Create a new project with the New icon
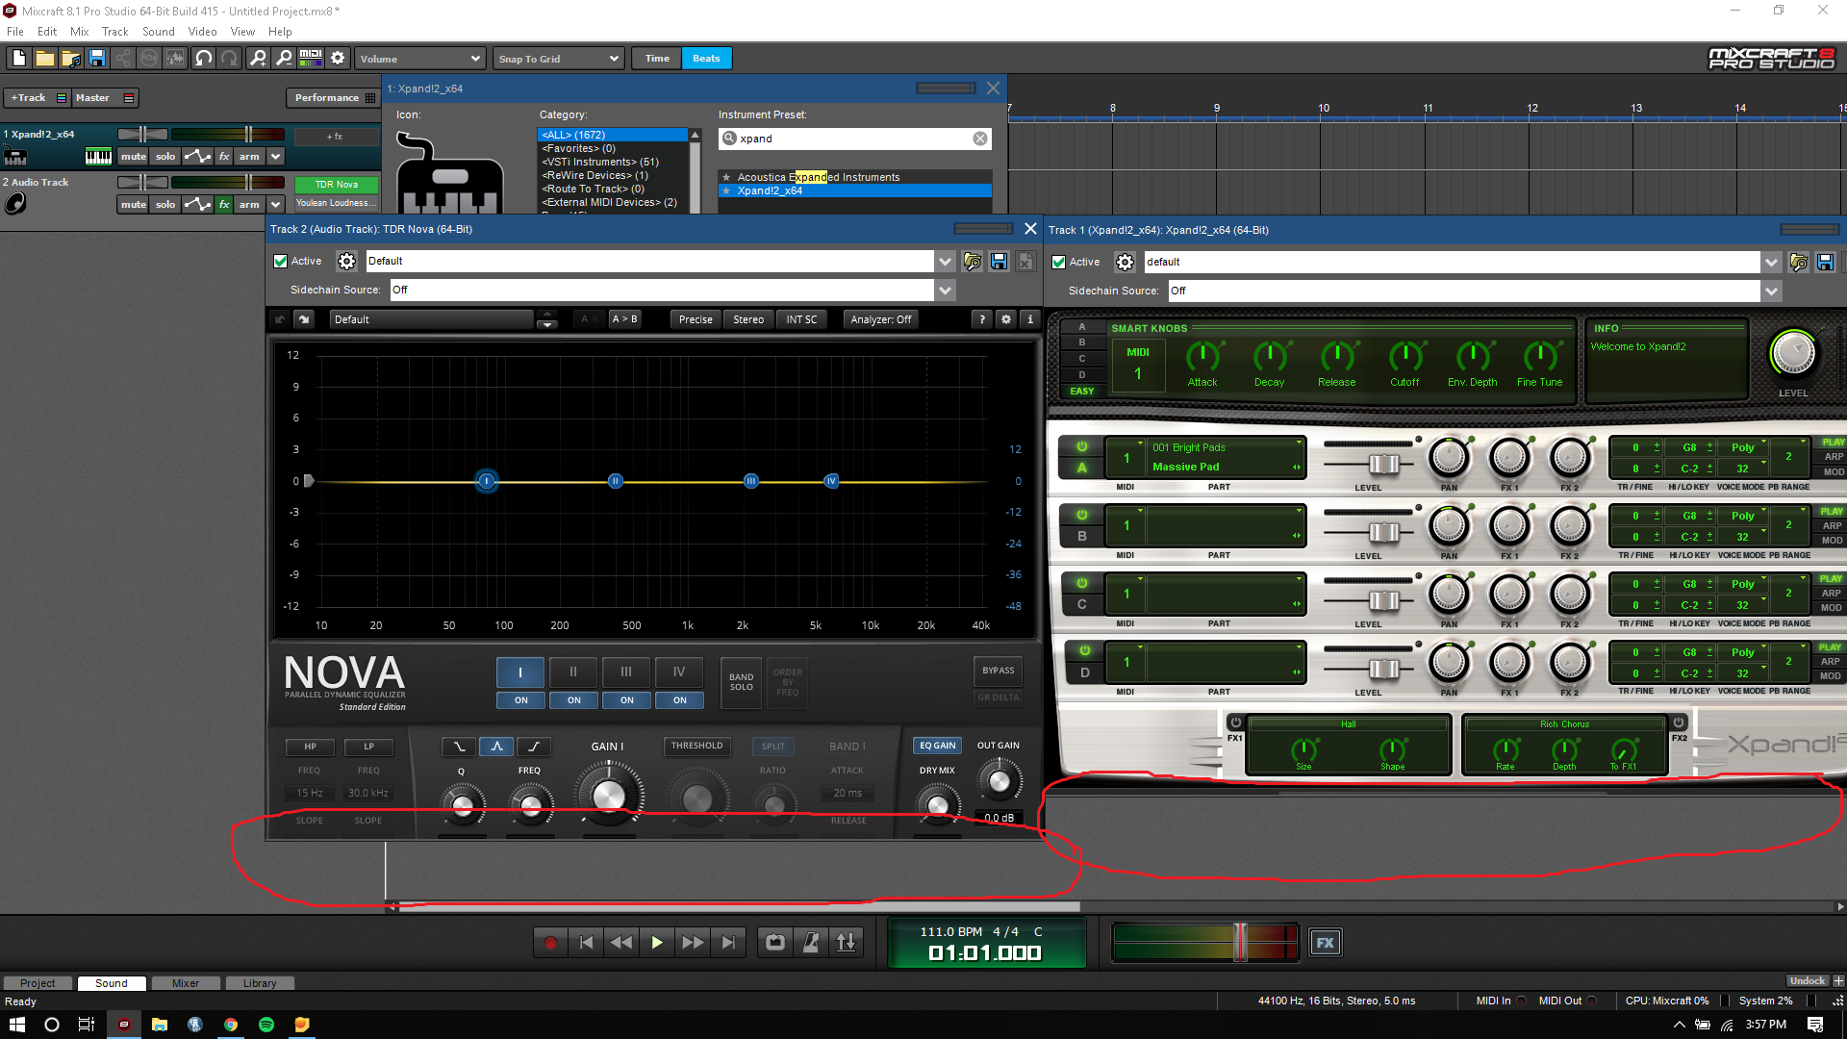Screen dimensions: 1847x1039 [x=18, y=59]
